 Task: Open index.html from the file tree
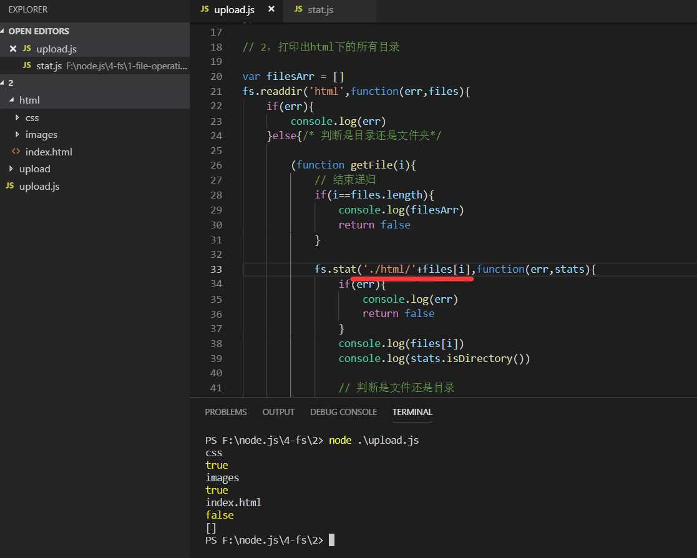(49, 152)
